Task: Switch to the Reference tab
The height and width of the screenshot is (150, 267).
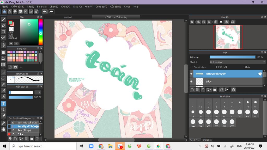Action: coord(207,140)
